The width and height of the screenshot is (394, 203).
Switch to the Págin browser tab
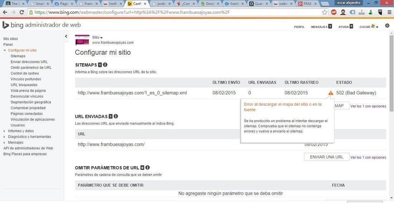coord(64,4)
